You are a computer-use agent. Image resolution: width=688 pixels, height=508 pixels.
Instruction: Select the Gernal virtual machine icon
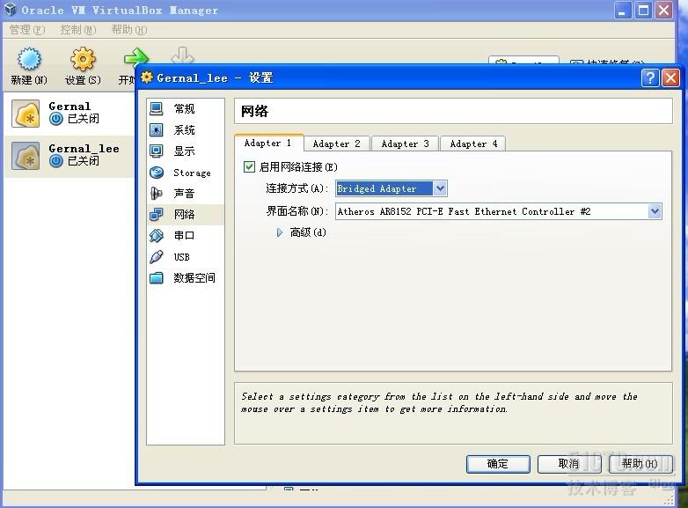pos(26,114)
